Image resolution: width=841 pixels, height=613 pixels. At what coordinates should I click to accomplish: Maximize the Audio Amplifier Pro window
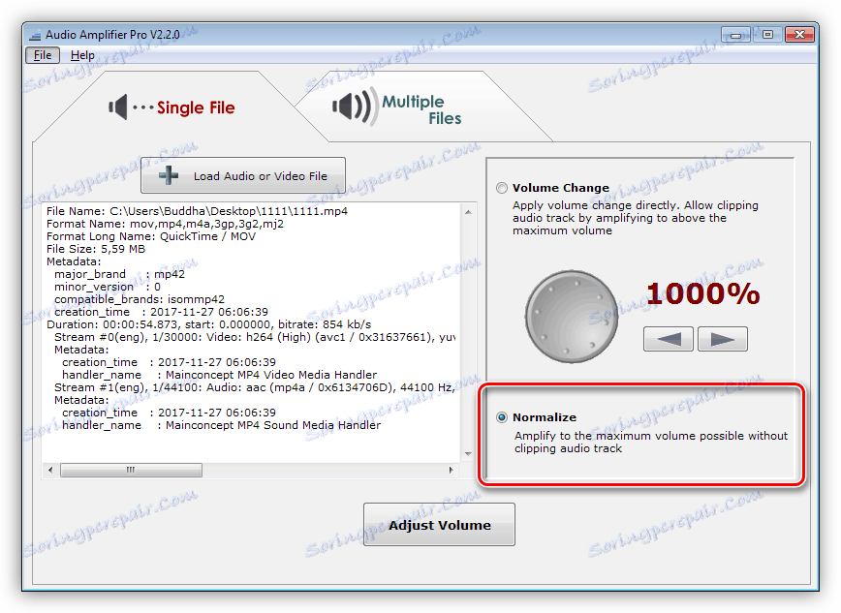(767, 34)
